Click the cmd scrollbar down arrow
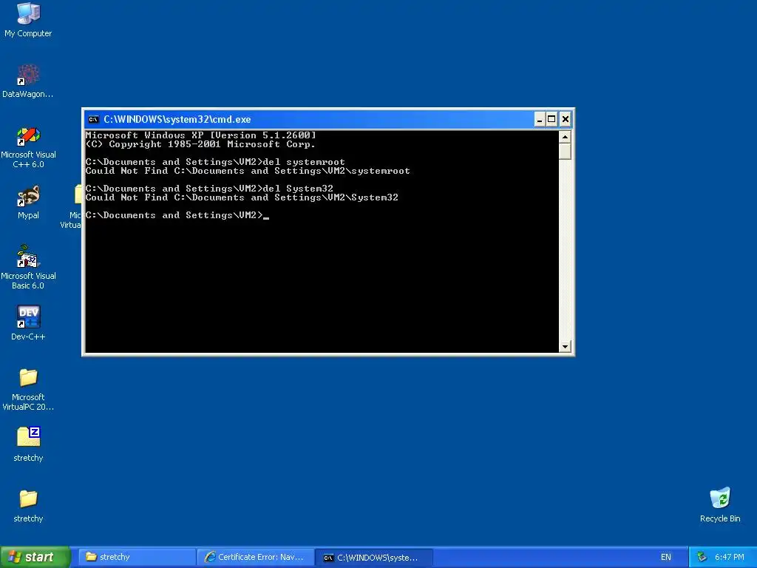 pos(565,346)
